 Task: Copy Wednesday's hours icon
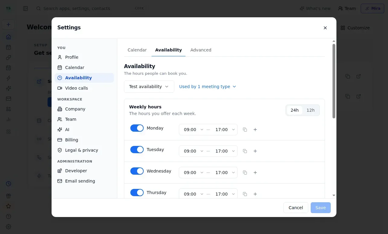[245, 173]
